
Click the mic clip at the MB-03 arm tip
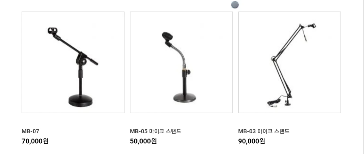pos(312,25)
